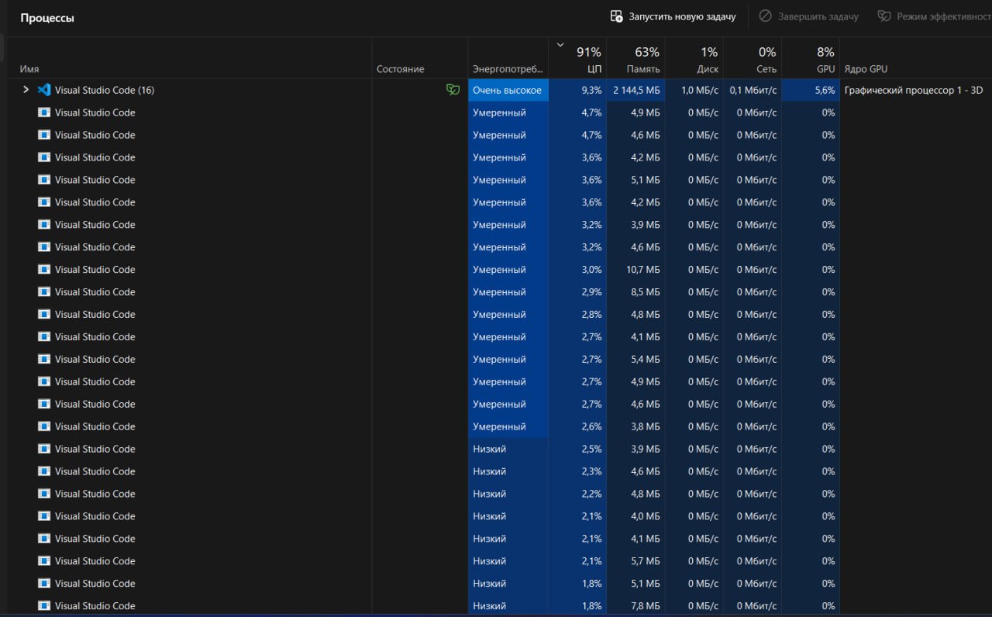Click window icon of the 2,8% CPU row
This screenshot has height=617, width=992.
[44, 315]
